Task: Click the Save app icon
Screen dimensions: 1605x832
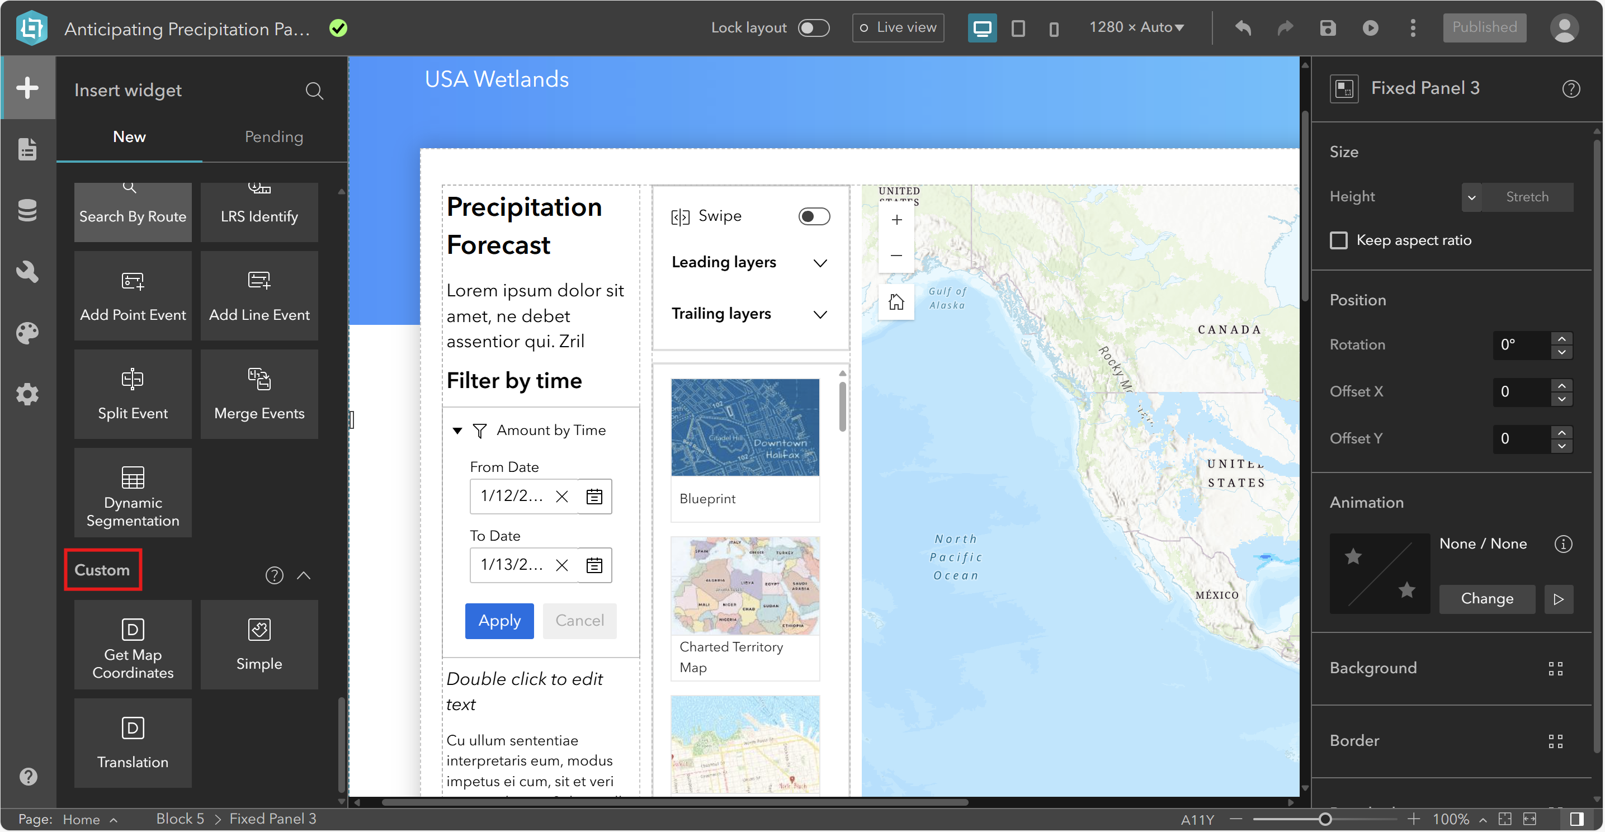Action: click(x=1328, y=28)
